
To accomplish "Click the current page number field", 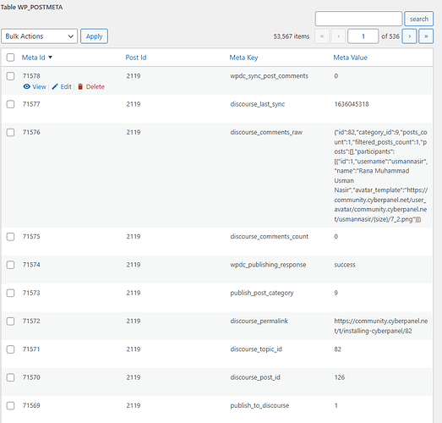I will click(363, 36).
